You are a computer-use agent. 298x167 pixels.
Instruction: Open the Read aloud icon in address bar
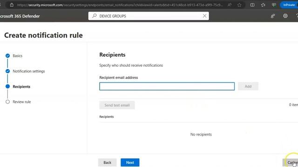click(230, 5)
